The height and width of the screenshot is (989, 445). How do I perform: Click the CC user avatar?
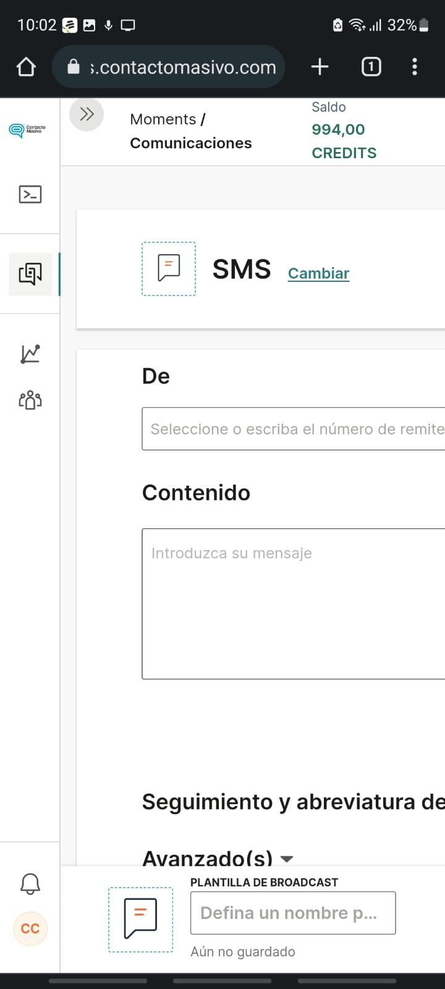point(30,928)
